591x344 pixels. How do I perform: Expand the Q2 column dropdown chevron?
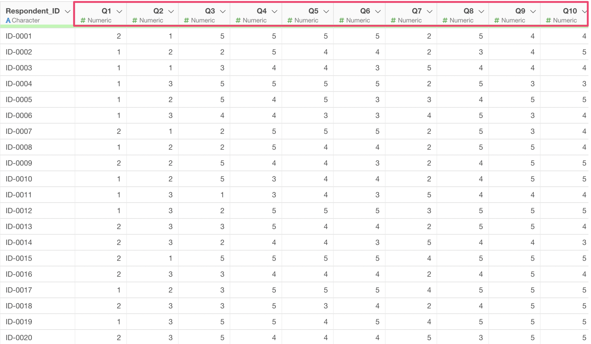(x=171, y=11)
